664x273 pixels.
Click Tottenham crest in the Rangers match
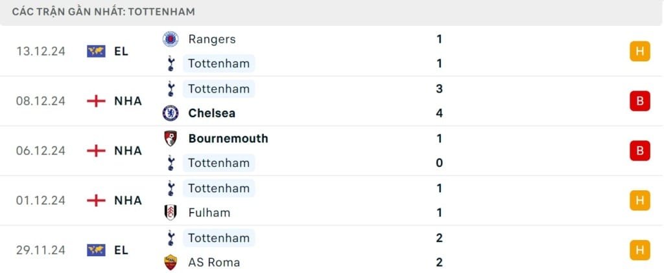tap(171, 63)
